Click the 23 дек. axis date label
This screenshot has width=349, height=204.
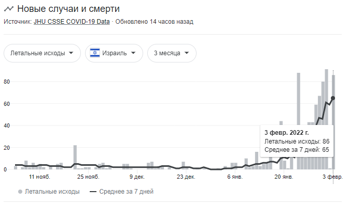click(x=186, y=177)
